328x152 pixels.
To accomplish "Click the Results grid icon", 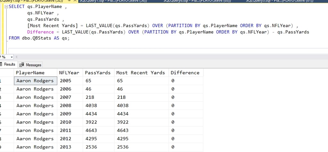I will 1,64.
